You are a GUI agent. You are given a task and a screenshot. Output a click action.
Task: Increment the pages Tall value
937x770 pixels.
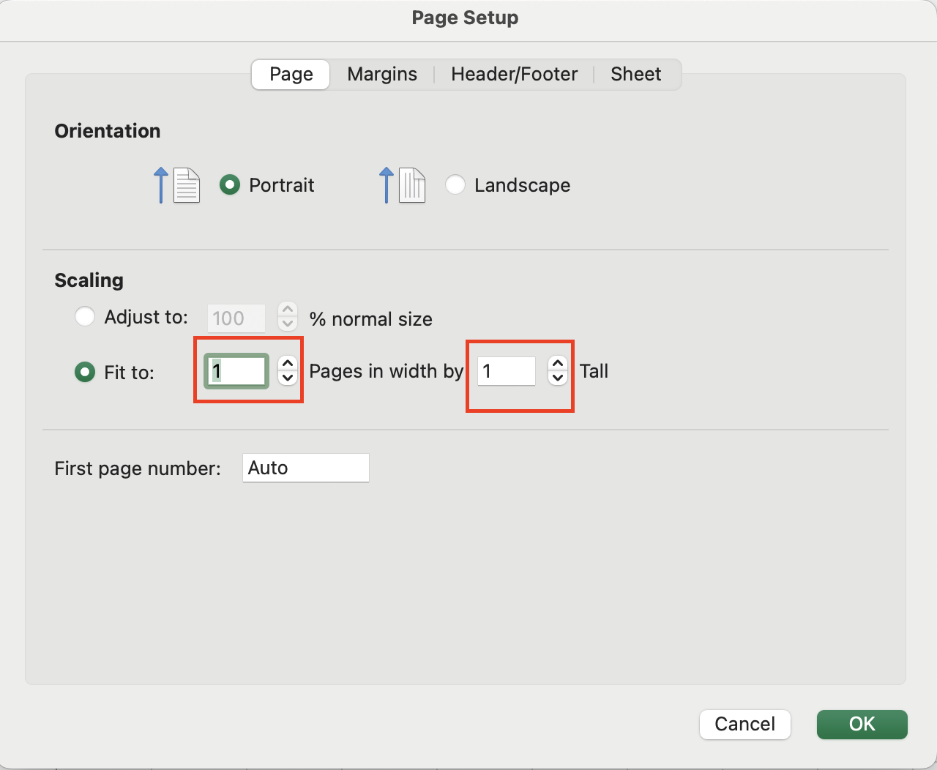(558, 365)
